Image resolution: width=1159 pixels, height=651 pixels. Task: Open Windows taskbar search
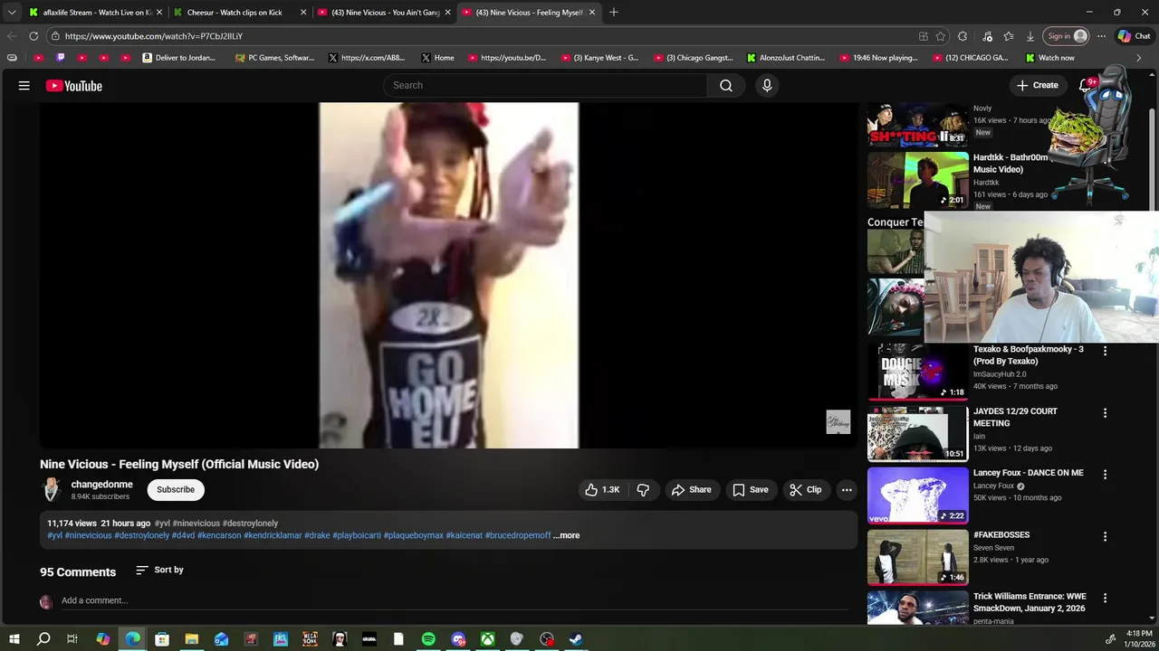click(x=43, y=639)
